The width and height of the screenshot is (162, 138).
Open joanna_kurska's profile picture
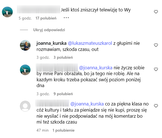[25, 45]
